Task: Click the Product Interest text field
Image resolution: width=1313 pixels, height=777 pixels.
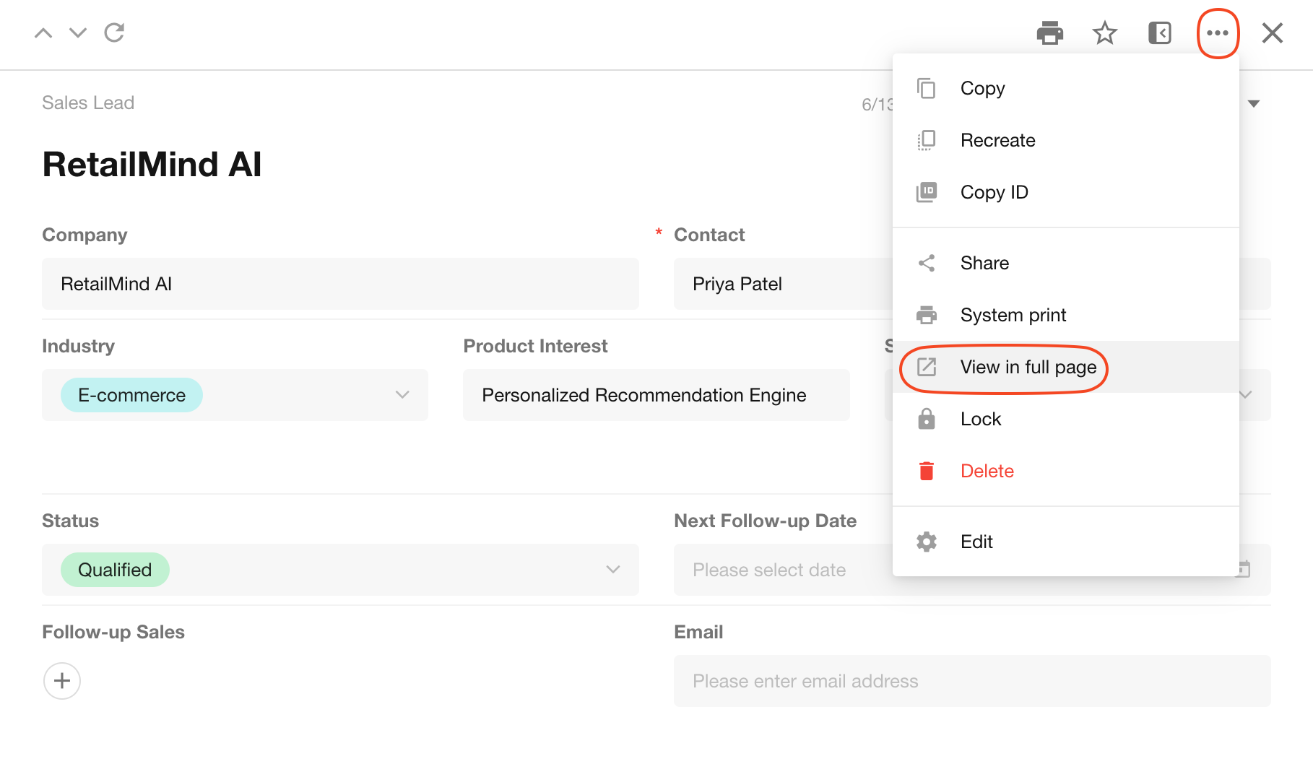Action: 656,395
